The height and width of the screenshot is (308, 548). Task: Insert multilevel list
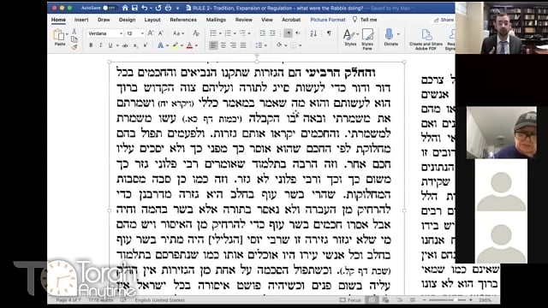[242, 33]
